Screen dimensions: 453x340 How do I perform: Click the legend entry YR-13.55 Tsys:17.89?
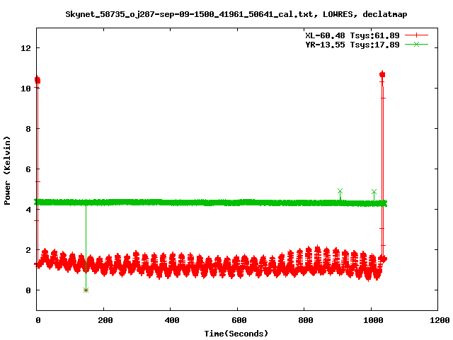click(352, 45)
